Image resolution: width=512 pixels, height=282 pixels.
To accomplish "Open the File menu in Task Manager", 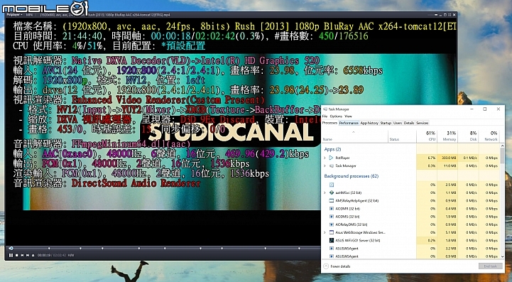I will click(x=325, y=116).
